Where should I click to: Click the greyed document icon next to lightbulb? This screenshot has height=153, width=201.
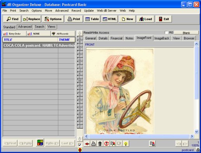(119, 144)
